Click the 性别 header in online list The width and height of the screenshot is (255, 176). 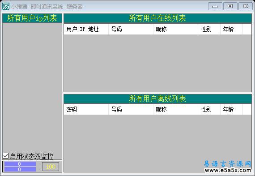209,29
